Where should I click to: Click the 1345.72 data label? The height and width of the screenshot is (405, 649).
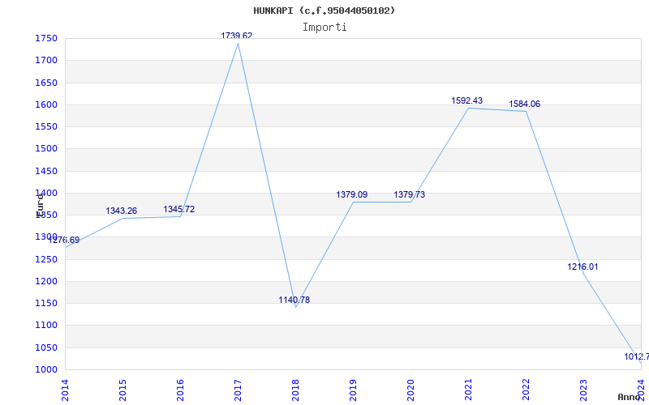click(178, 209)
